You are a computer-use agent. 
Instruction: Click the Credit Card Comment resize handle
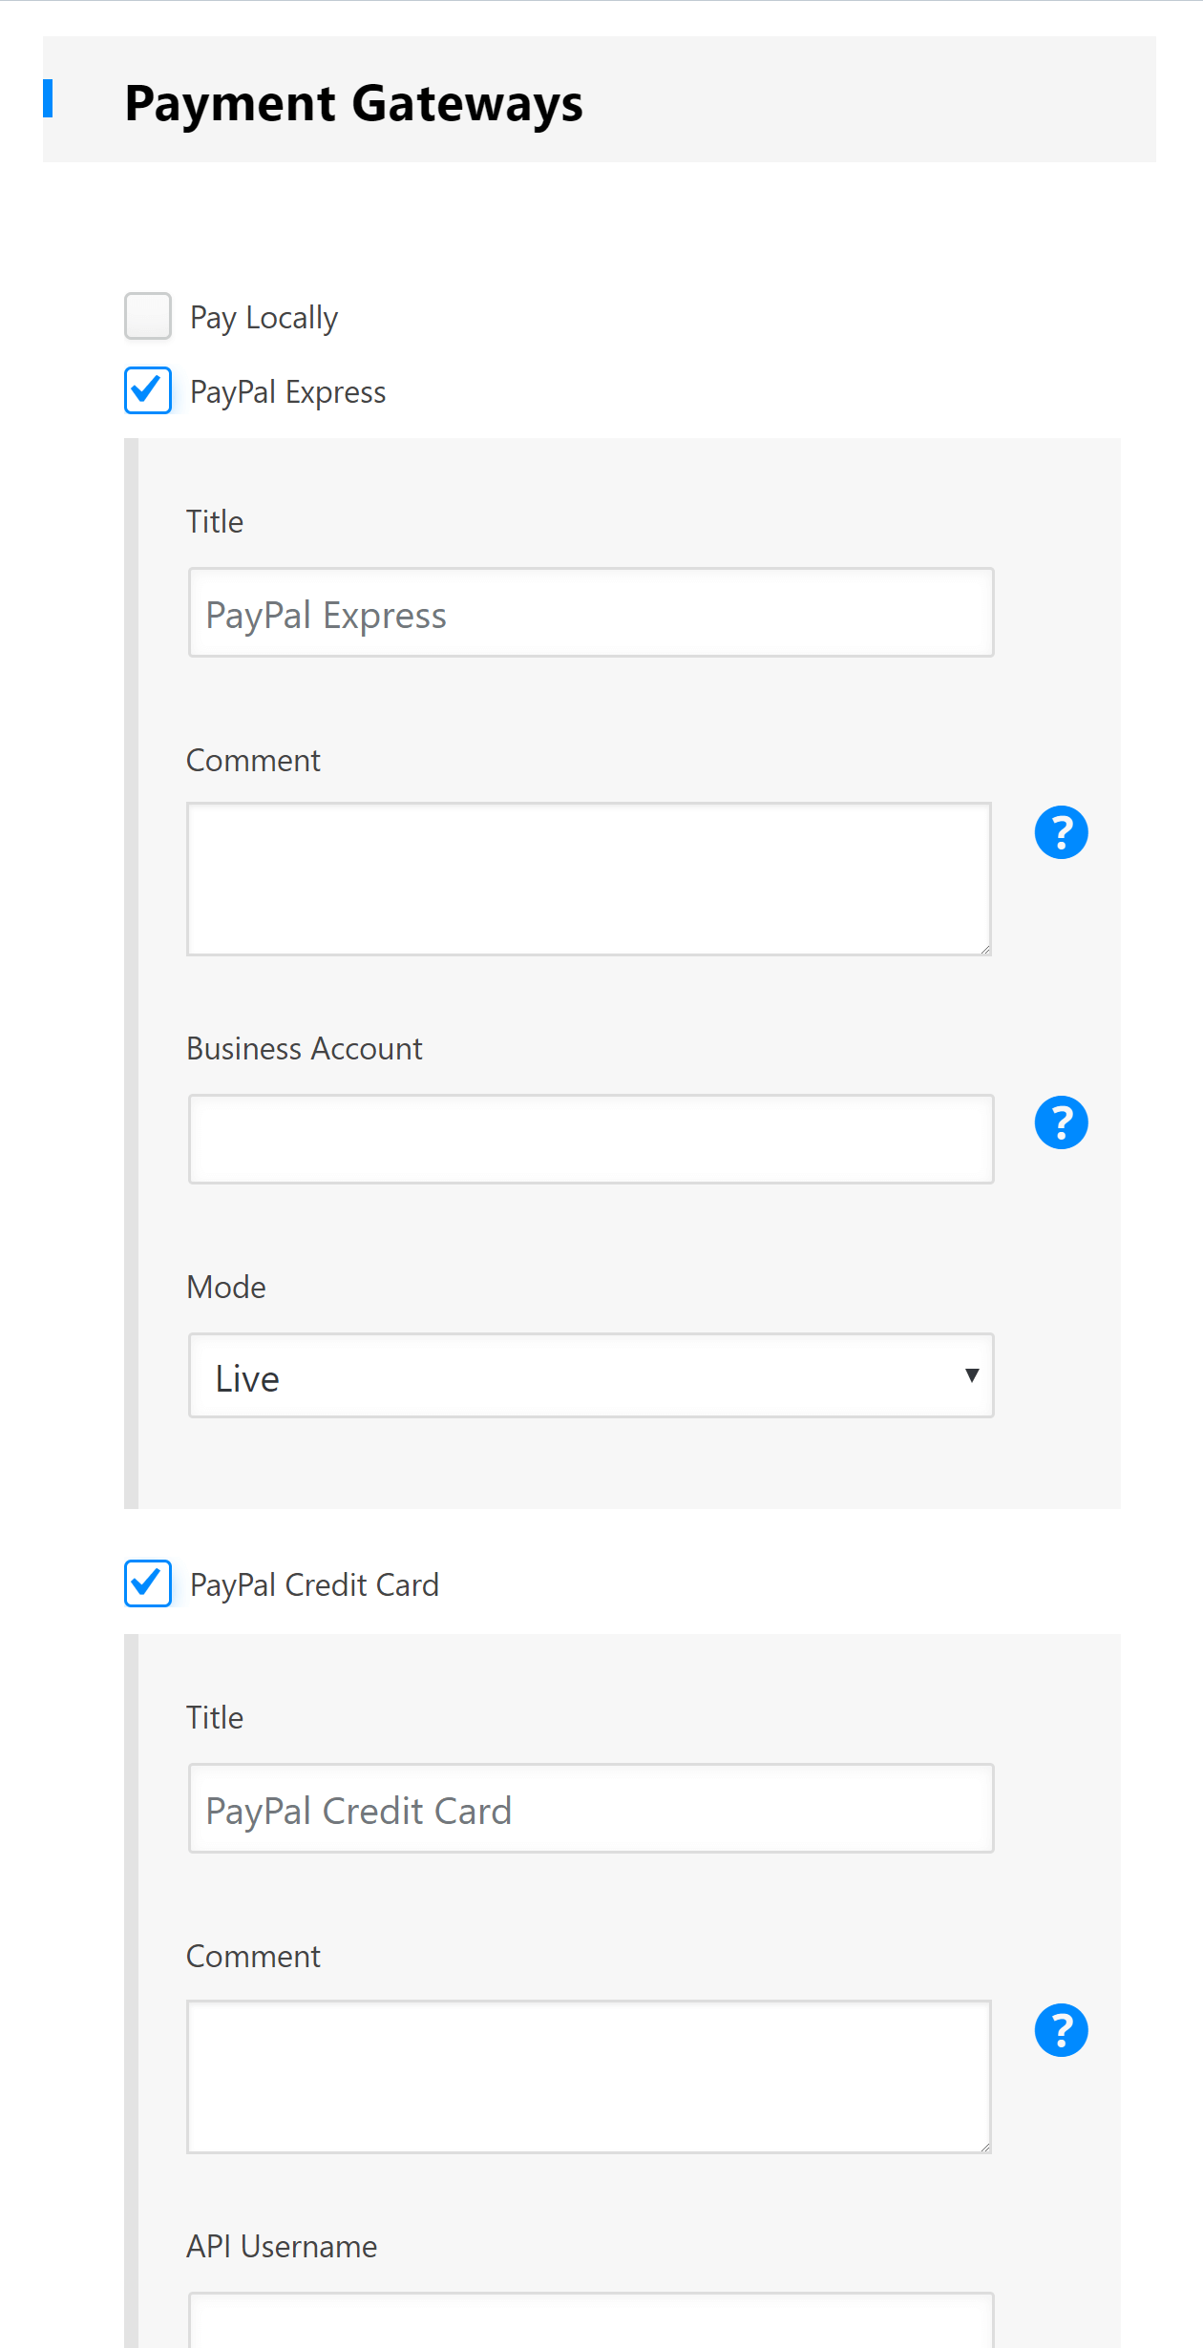tap(984, 2147)
